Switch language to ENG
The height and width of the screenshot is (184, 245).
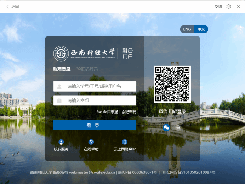187,29
